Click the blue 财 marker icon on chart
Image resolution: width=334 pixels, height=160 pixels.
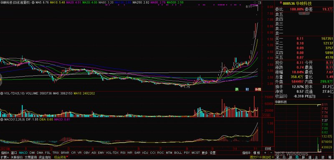(x=247, y=90)
